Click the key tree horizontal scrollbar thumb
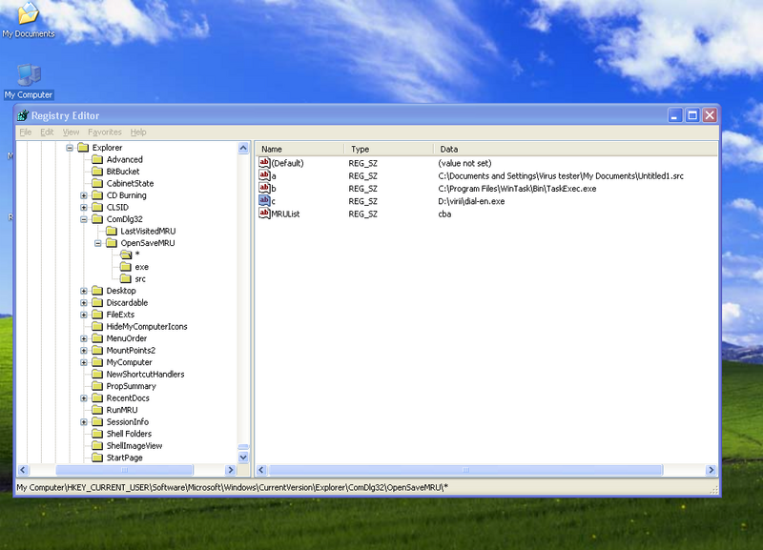This screenshot has width=763, height=550. (x=124, y=470)
